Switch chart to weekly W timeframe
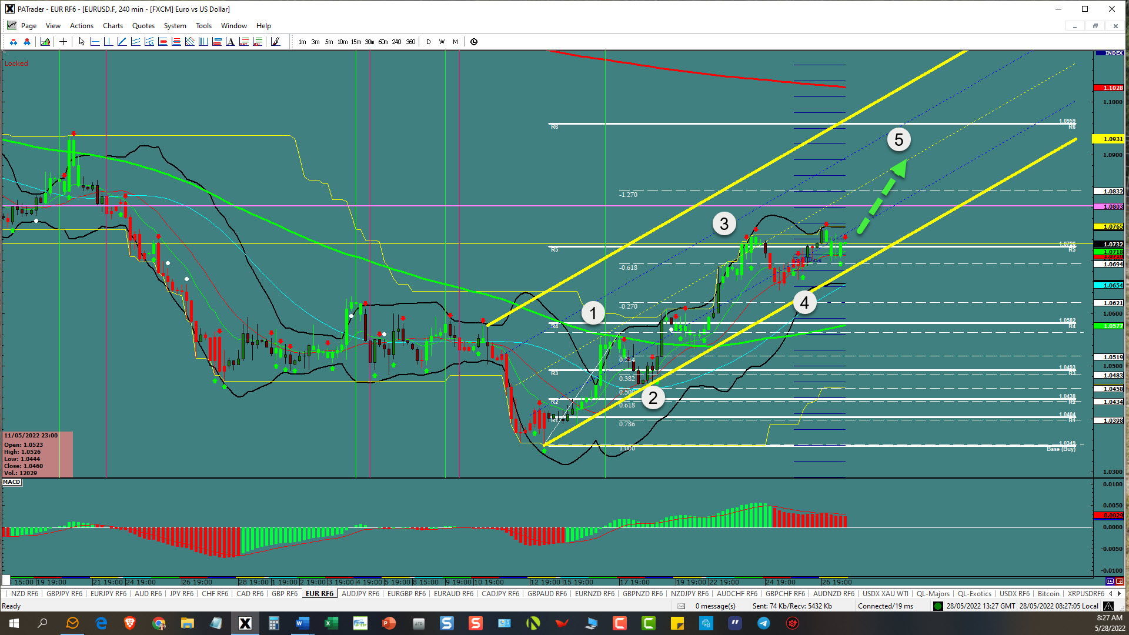 pos(442,42)
